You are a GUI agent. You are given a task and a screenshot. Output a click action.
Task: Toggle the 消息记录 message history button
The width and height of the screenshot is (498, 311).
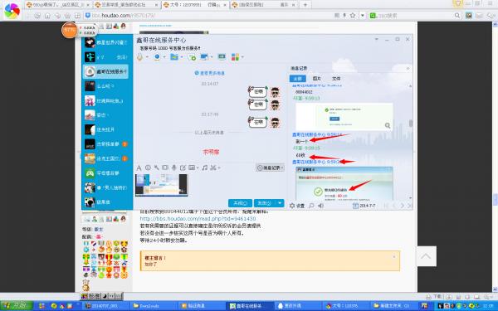[x=270, y=168]
